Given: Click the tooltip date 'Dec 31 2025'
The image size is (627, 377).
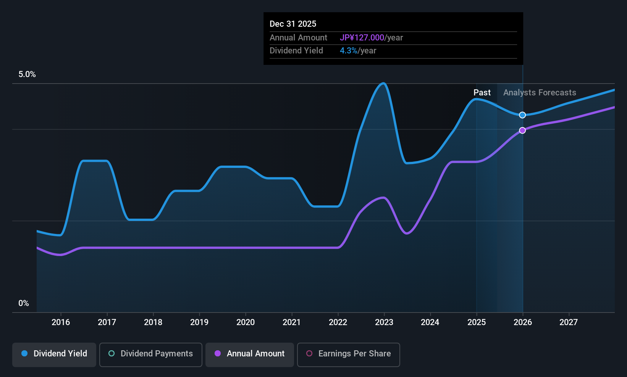Looking at the screenshot, I should [x=293, y=24].
